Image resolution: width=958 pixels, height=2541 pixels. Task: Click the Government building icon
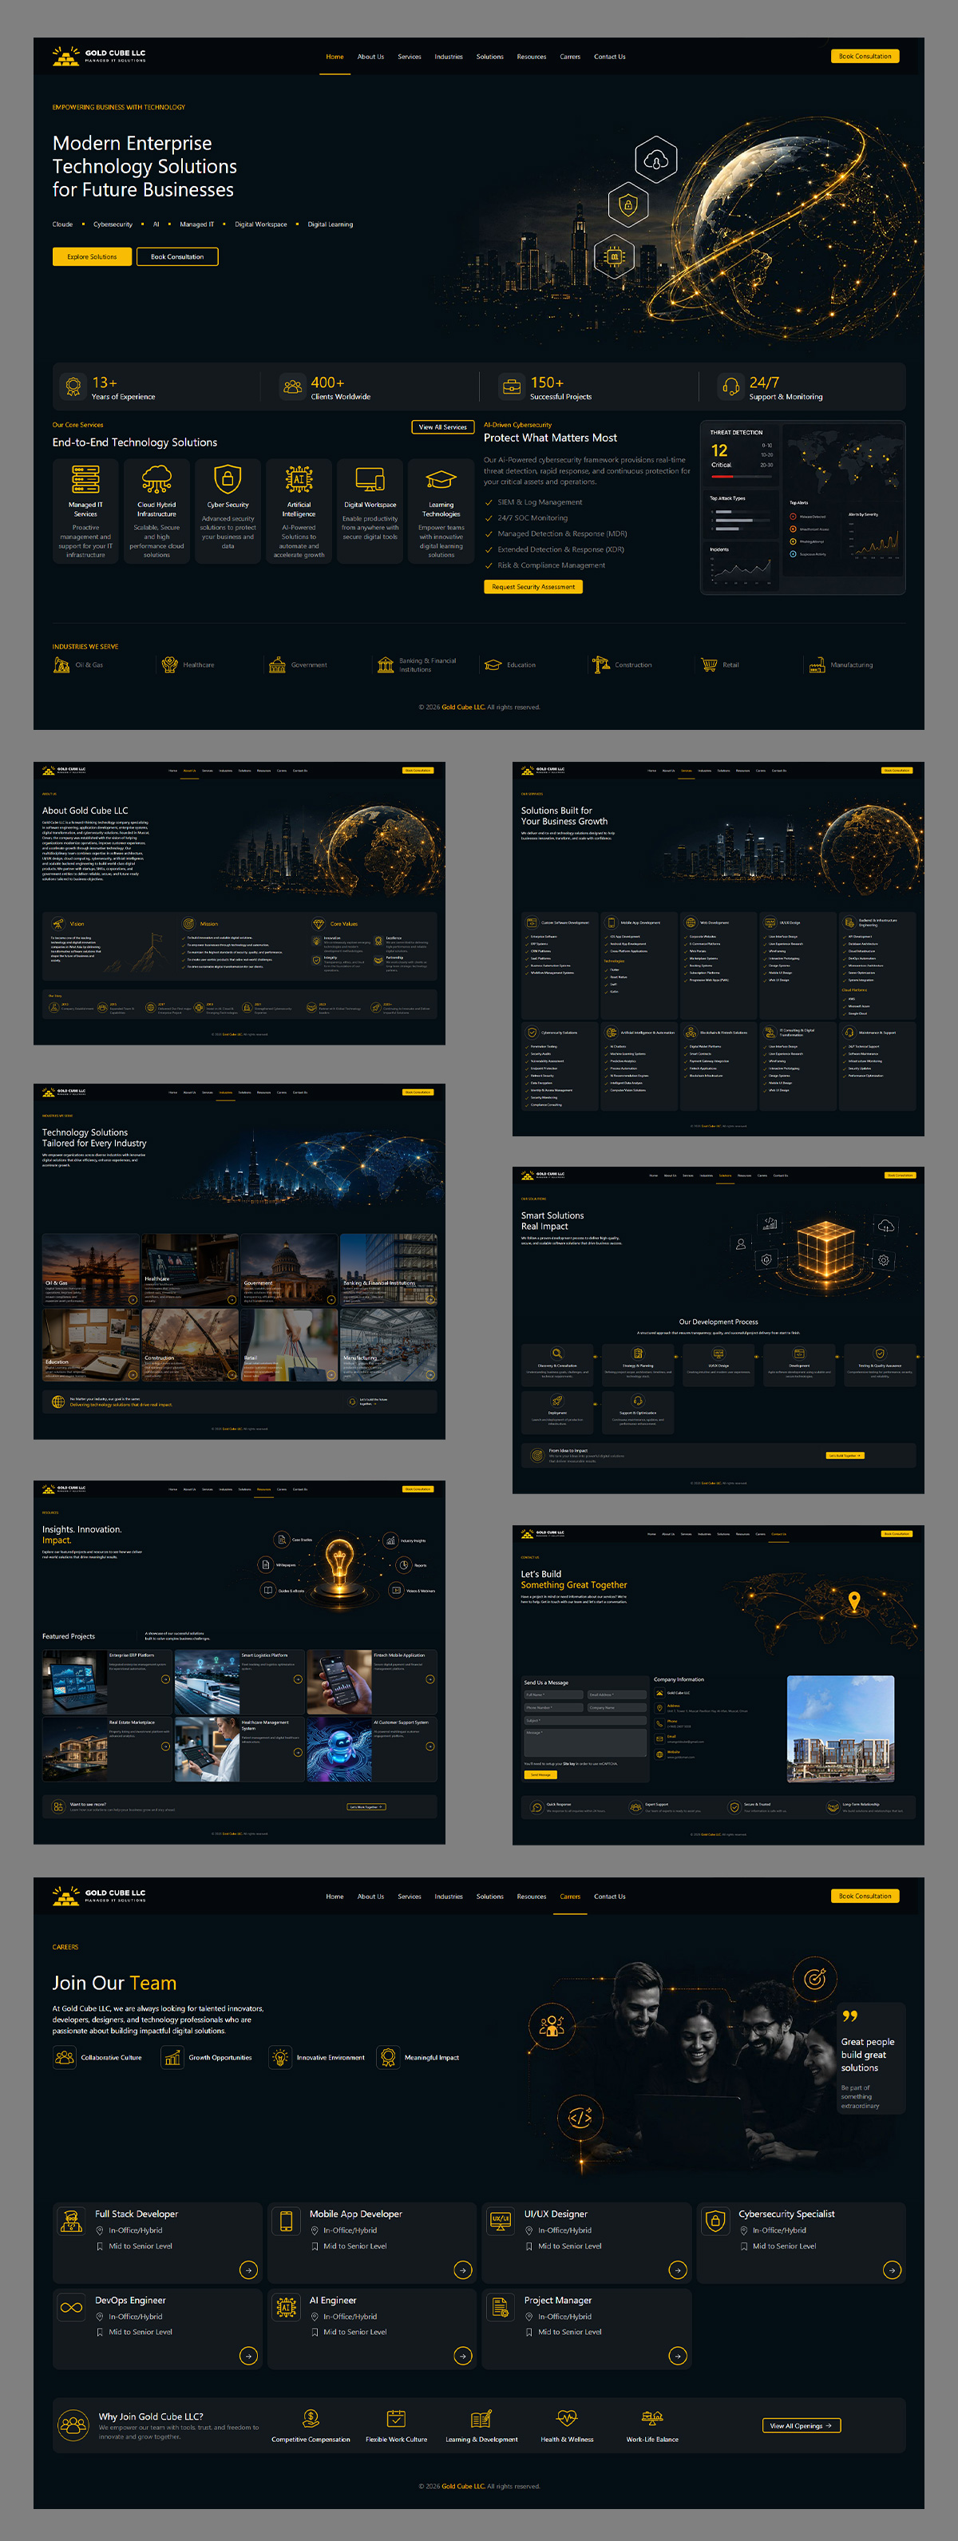(277, 665)
